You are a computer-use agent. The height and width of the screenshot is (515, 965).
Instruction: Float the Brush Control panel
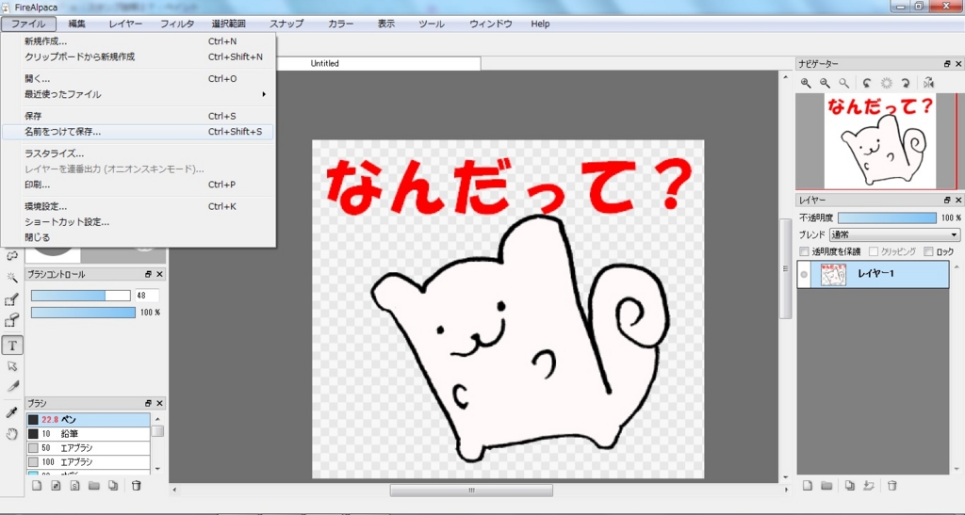[x=148, y=274]
